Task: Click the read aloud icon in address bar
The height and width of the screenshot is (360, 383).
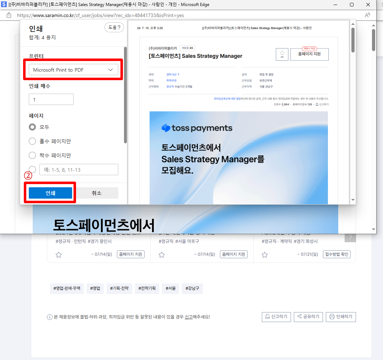Action: click(367, 15)
